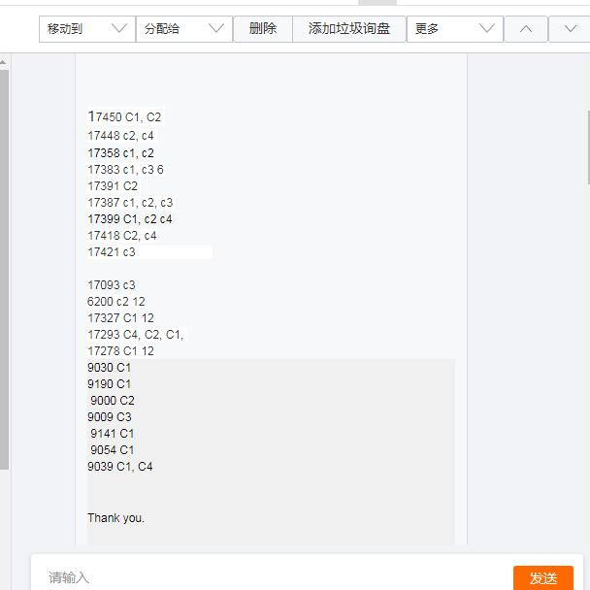Click the 'Thank you.' text
Screen dimensions: 590x590
[x=115, y=518]
